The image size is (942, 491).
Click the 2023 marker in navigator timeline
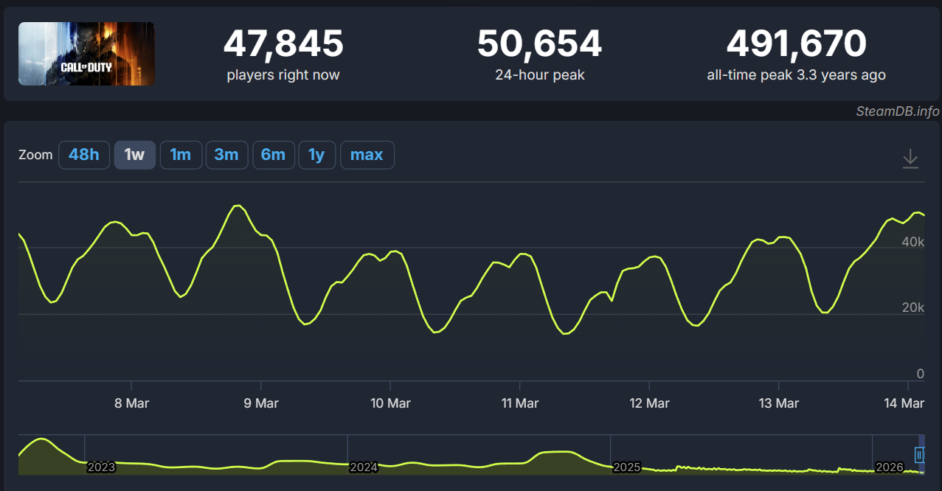click(x=101, y=467)
